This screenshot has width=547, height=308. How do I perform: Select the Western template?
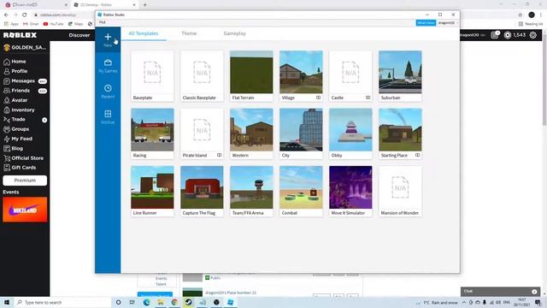tap(251, 133)
